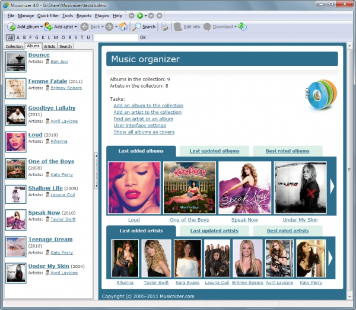
Task: Open Search with the magnifier icon
Action: [x=136, y=27]
